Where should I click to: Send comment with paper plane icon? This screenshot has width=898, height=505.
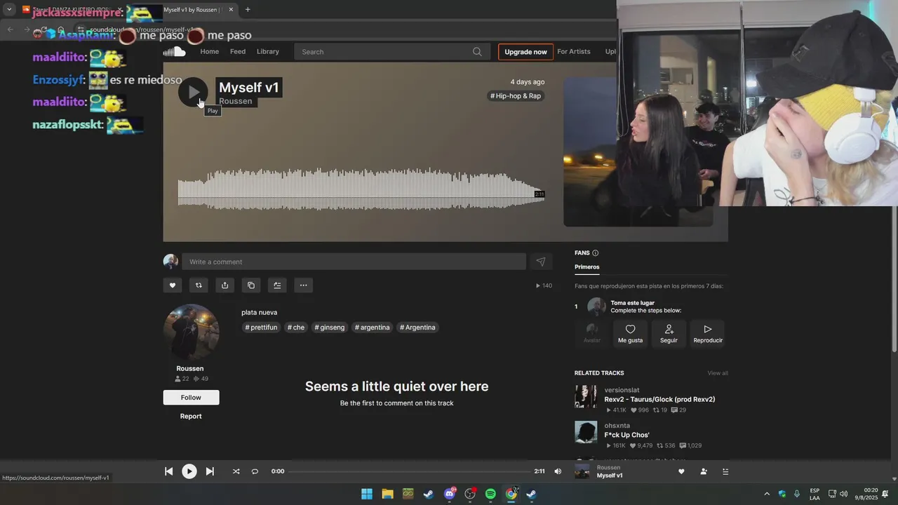(541, 262)
